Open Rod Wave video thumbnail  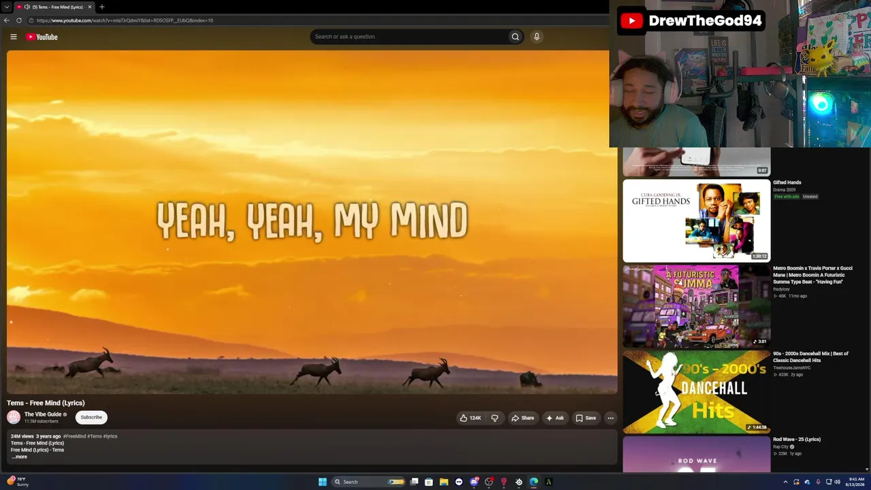tap(696, 454)
